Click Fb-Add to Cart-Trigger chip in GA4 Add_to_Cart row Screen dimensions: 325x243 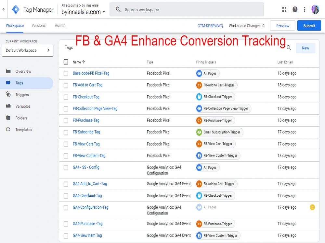[x=216, y=184]
